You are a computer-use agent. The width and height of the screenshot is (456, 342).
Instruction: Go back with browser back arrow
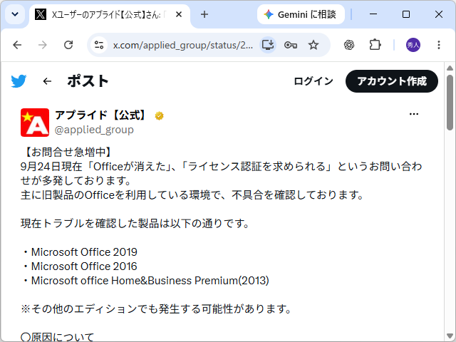[x=17, y=45]
